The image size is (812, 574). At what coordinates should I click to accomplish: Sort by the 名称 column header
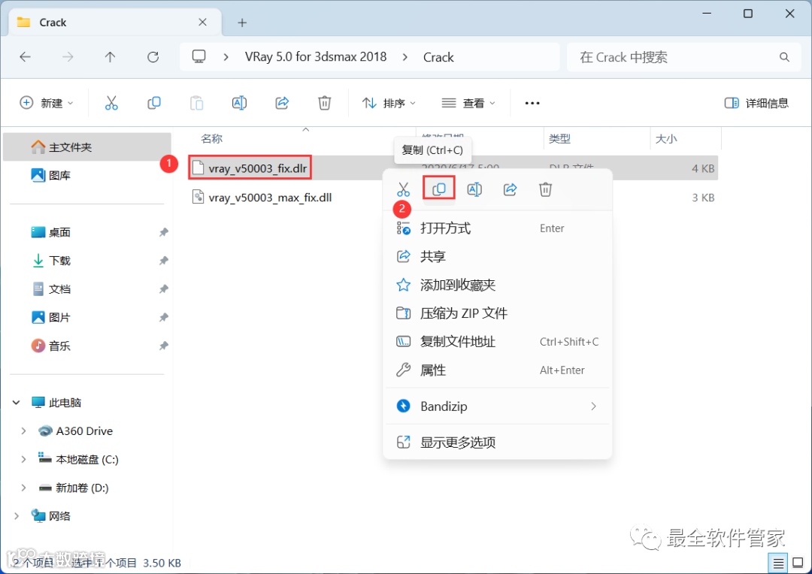[x=211, y=139]
